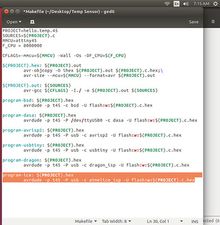Screen dimensions: 220x225
Task: Click the avrdude -c usbtiny command line
Action: pyautogui.click(x=102, y=150)
